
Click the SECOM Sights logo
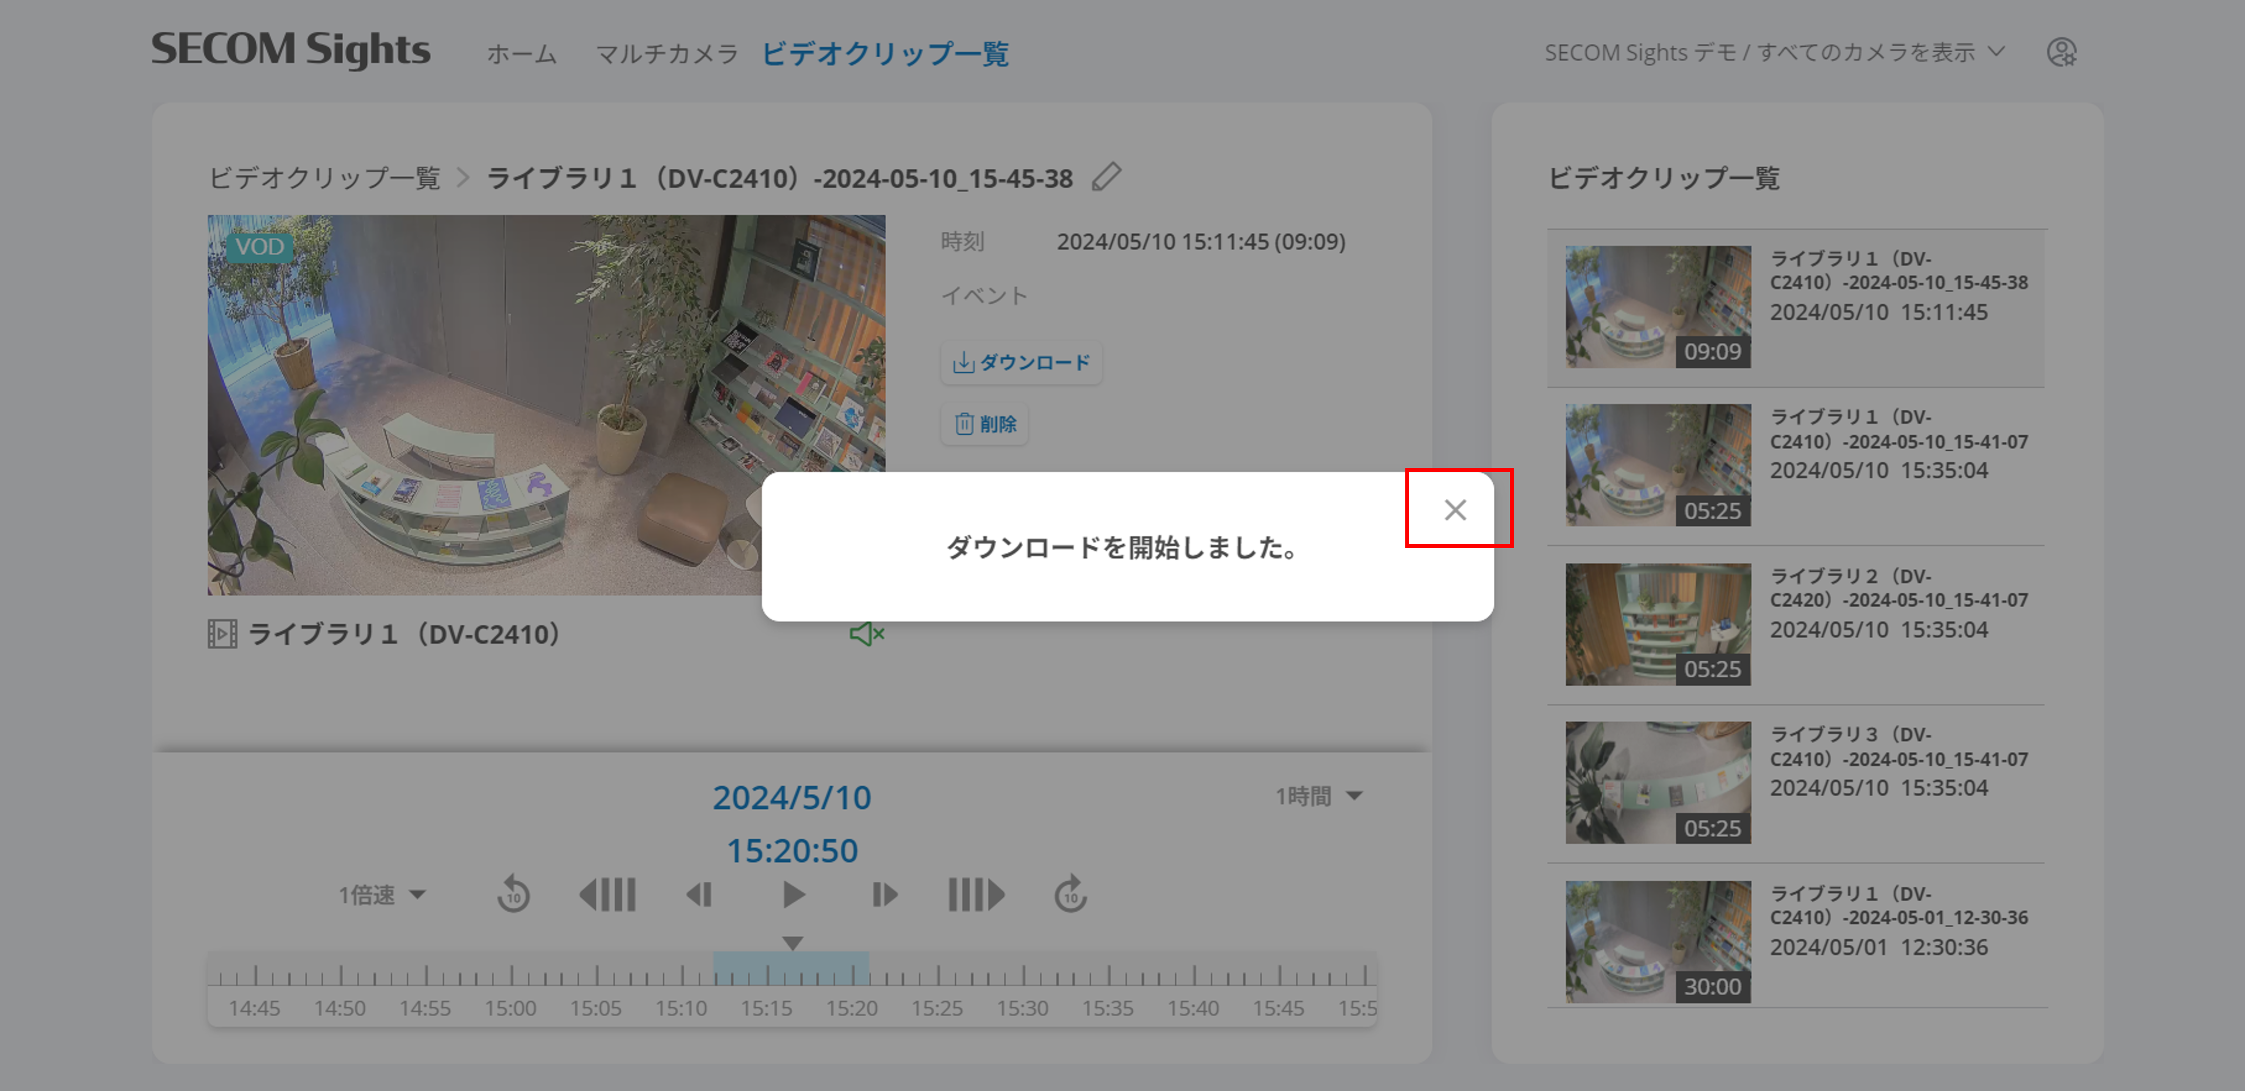click(x=290, y=50)
